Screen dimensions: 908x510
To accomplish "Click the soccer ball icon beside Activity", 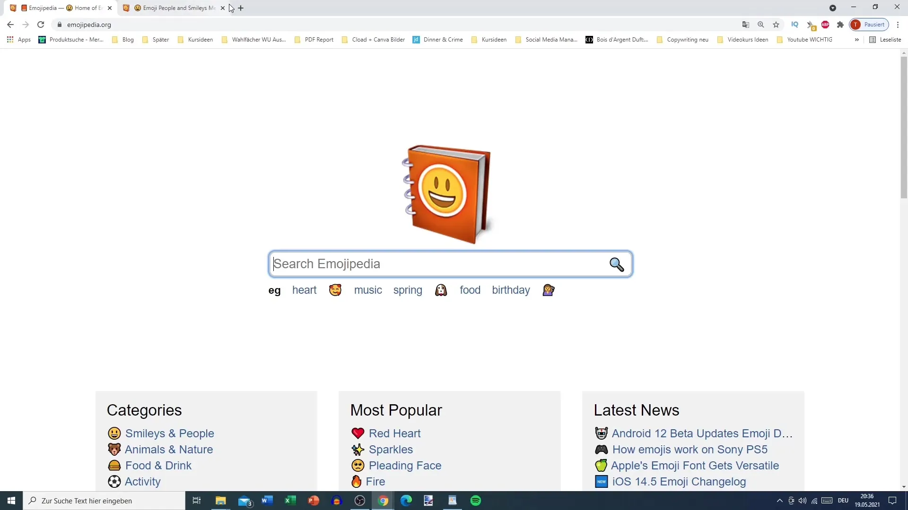I will (114, 482).
